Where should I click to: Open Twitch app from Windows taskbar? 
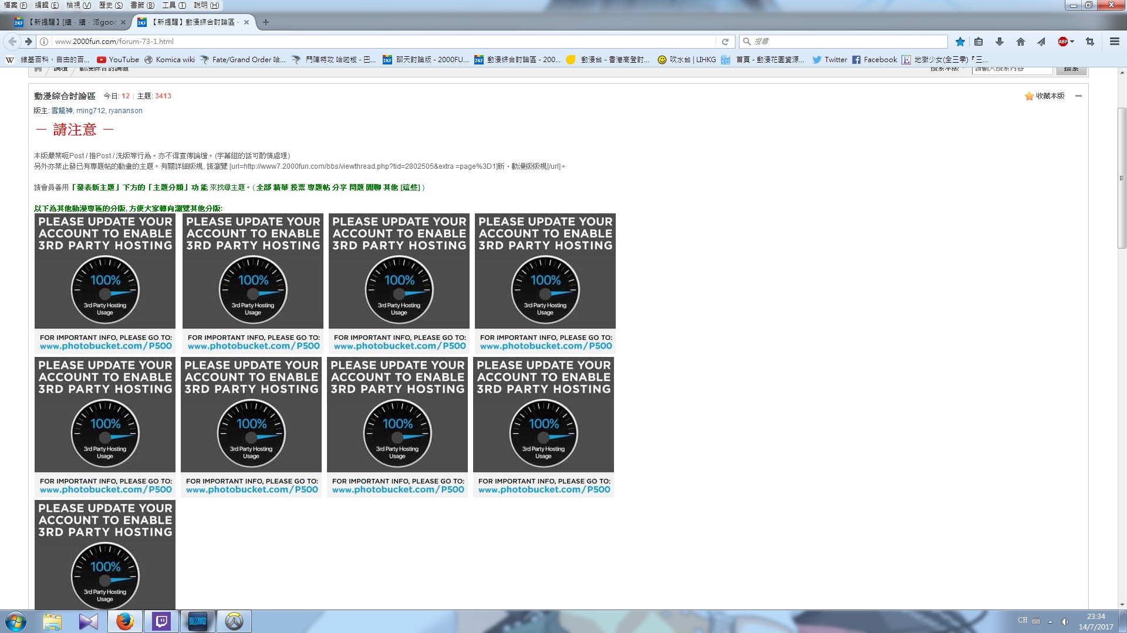(x=161, y=621)
